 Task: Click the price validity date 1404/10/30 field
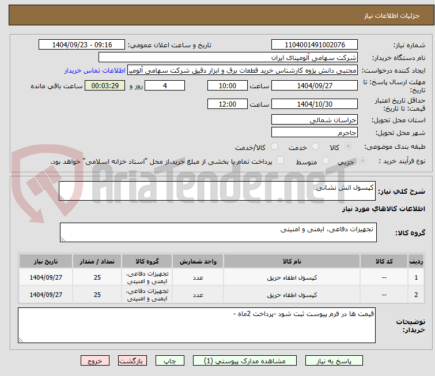tap(315, 104)
